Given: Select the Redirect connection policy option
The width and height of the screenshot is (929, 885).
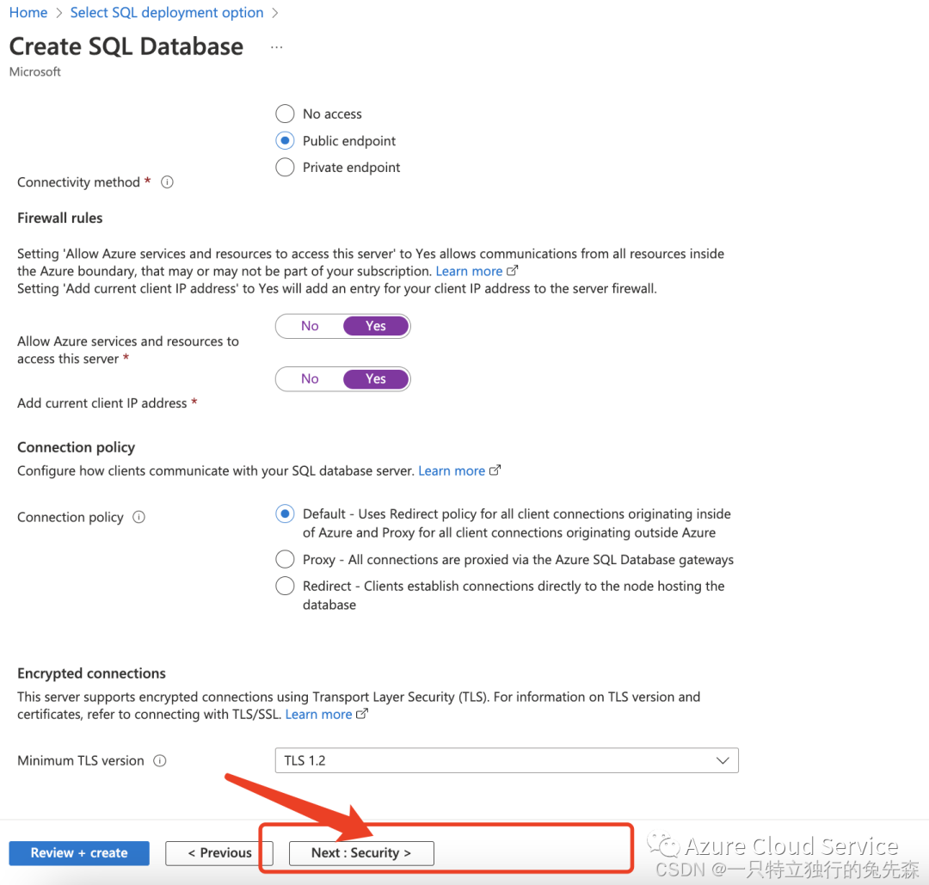Looking at the screenshot, I should click(x=285, y=586).
